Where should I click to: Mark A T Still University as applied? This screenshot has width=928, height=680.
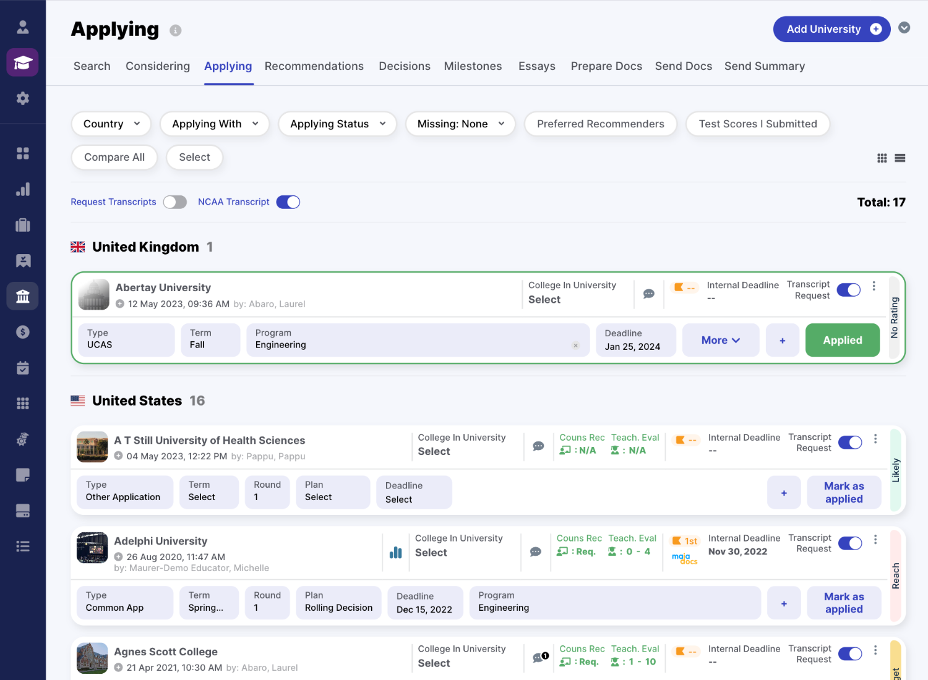pos(843,492)
